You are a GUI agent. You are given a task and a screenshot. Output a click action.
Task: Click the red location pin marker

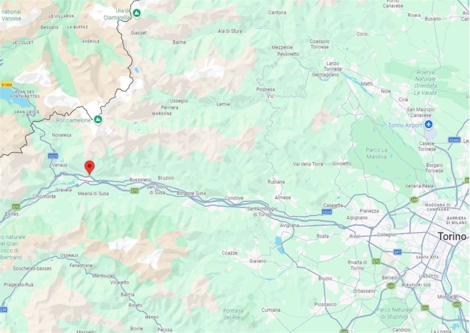[x=90, y=168]
